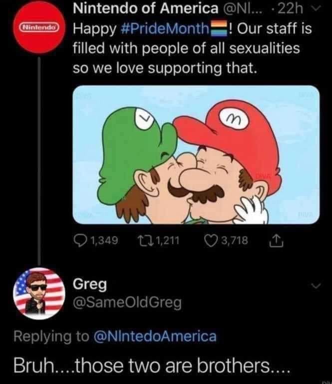The width and height of the screenshot is (332, 384).
Task: Open the Mario and Luigi image
Action: click(193, 154)
